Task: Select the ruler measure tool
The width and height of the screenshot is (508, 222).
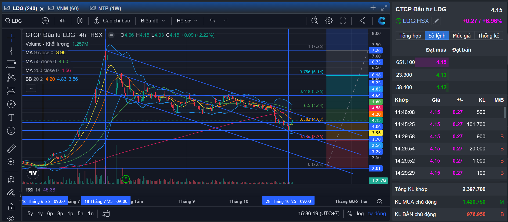Action: click(x=11, y=149)
